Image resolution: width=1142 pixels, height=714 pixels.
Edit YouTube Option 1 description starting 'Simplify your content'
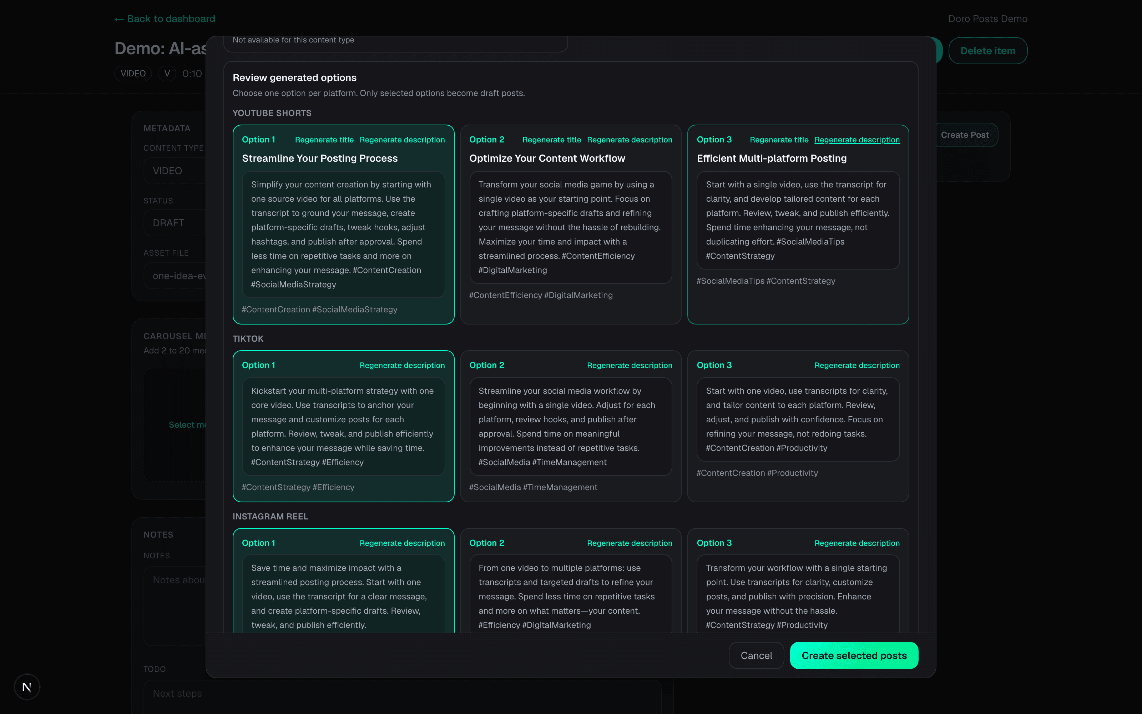343,235
